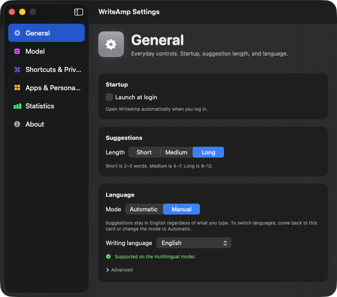
Task: Select Long suggestion length
Action: point(208,152)
